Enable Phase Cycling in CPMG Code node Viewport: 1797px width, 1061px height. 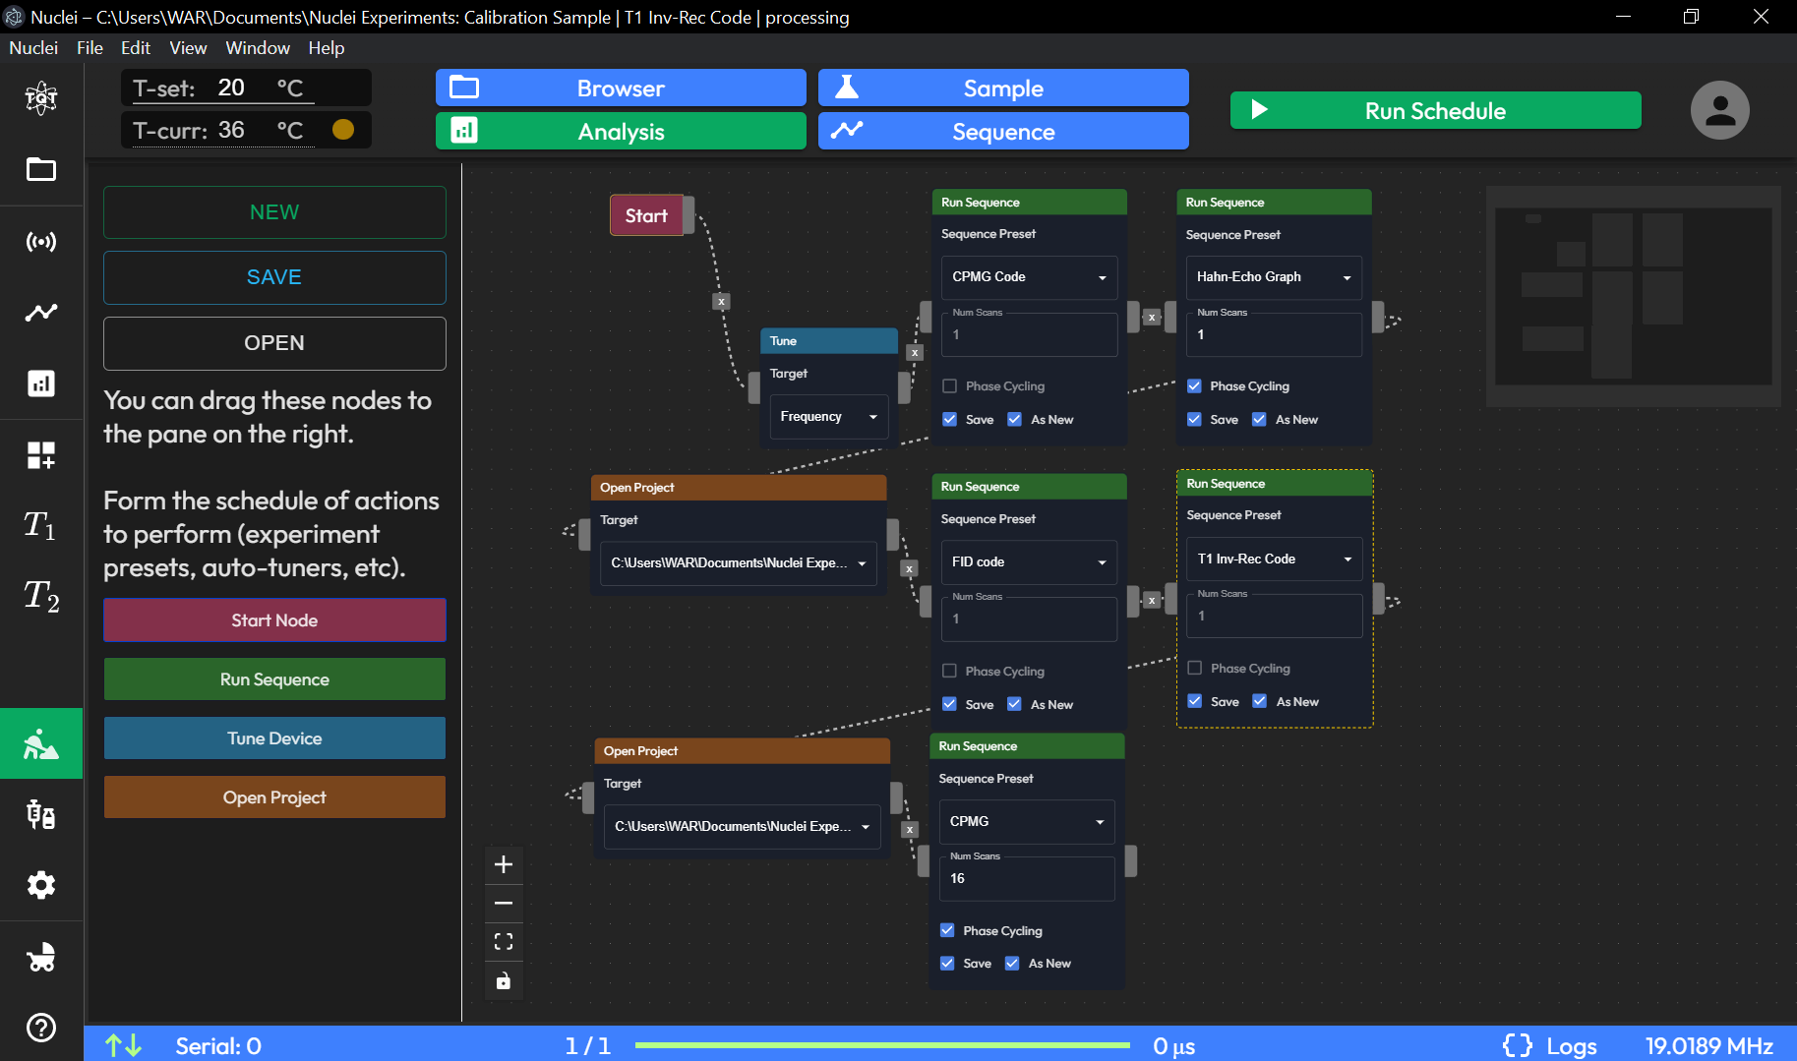tap(950, 386)
